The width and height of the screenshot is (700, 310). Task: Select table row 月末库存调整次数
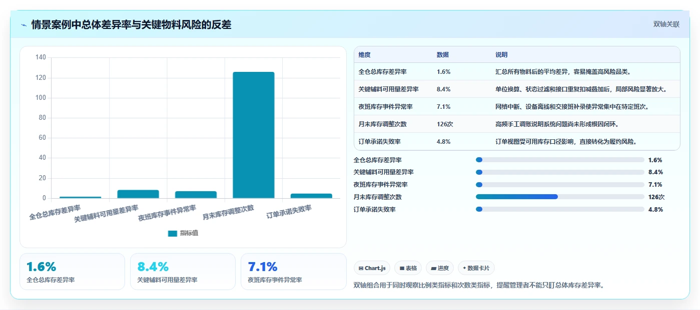[x=517, y=124]
